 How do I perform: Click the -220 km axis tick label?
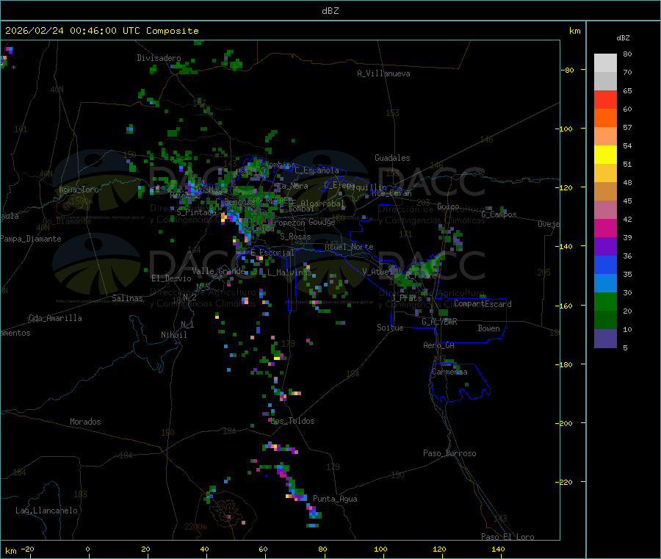click(566, 483)
